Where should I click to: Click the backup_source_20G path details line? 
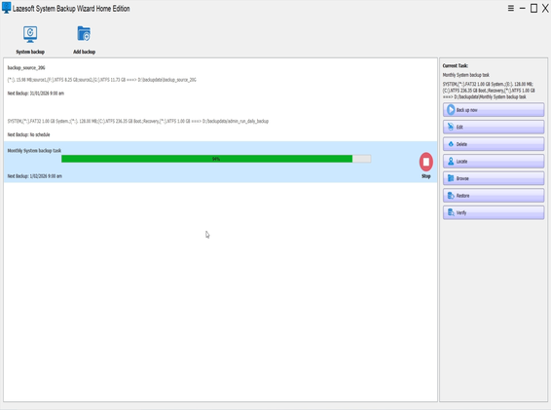tap(102, 80)
